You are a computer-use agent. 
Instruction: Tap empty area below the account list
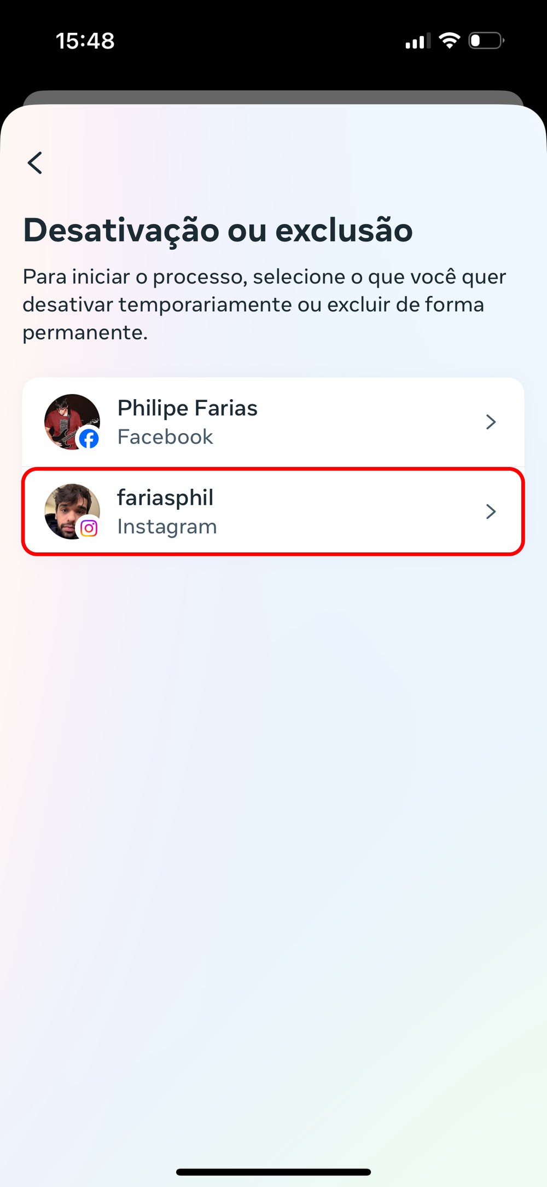click(273, 821)
